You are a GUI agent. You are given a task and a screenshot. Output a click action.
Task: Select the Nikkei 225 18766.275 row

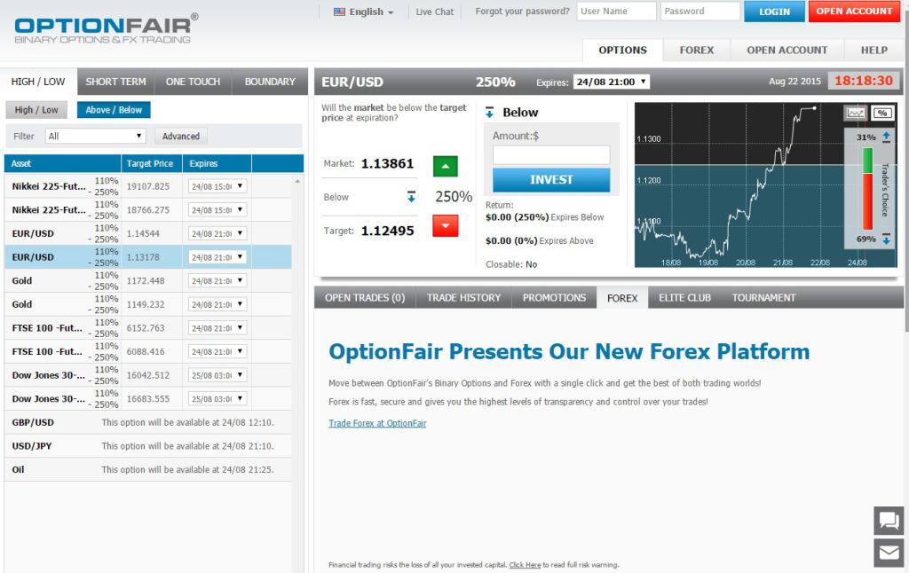point(148,209)
